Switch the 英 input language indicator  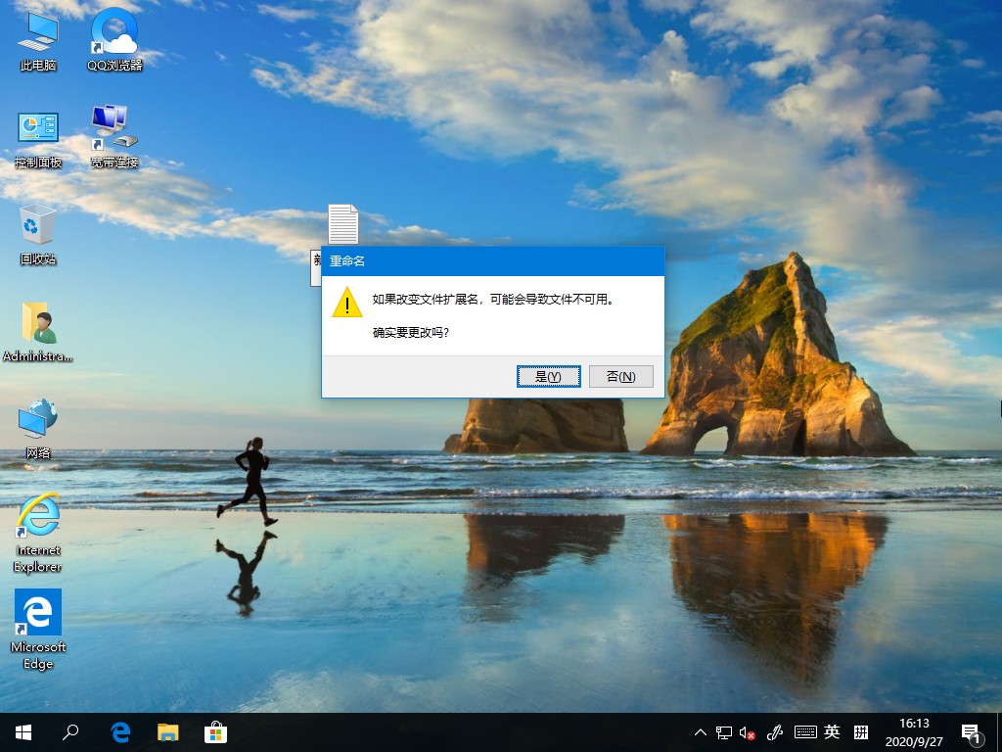coord(831,731)
